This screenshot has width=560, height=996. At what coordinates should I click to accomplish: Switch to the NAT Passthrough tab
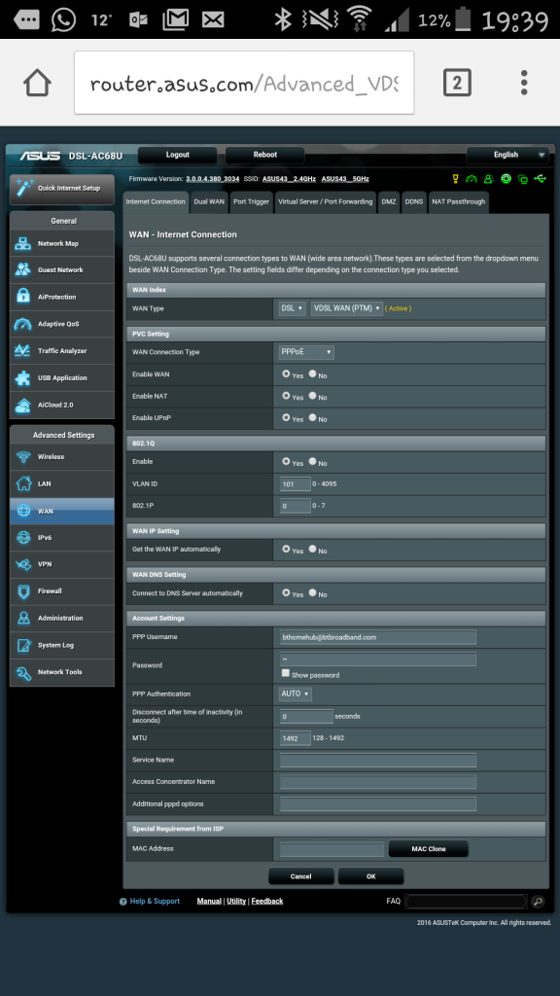click(459, 202)
